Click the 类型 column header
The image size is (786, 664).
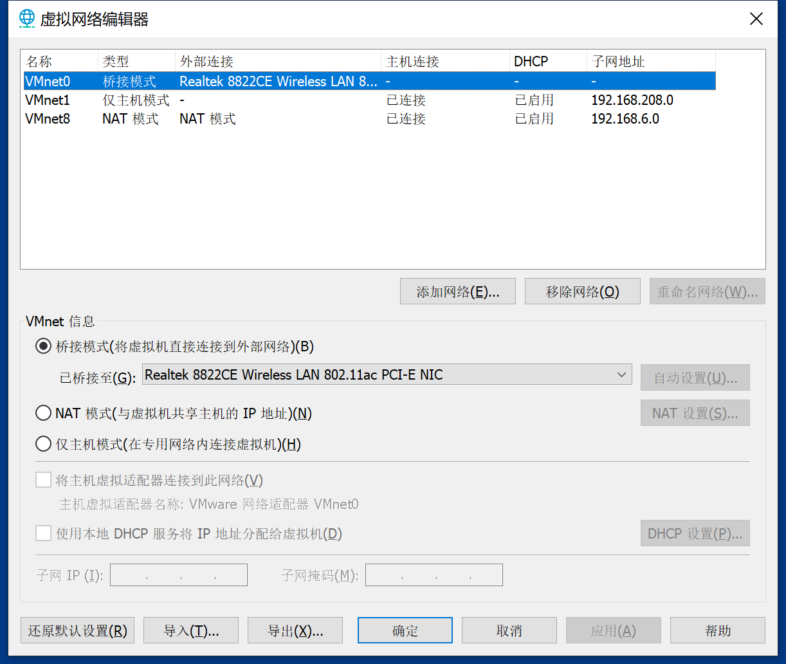136,61
